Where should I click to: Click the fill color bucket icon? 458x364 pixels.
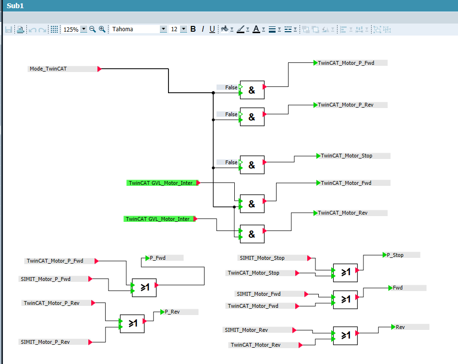click(224, 29)
